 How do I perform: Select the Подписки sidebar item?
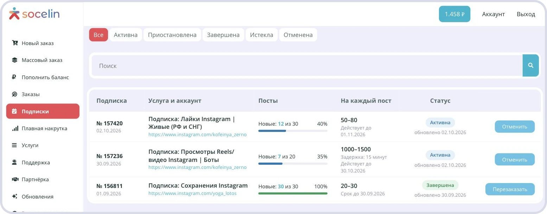[x=43, y=111]
